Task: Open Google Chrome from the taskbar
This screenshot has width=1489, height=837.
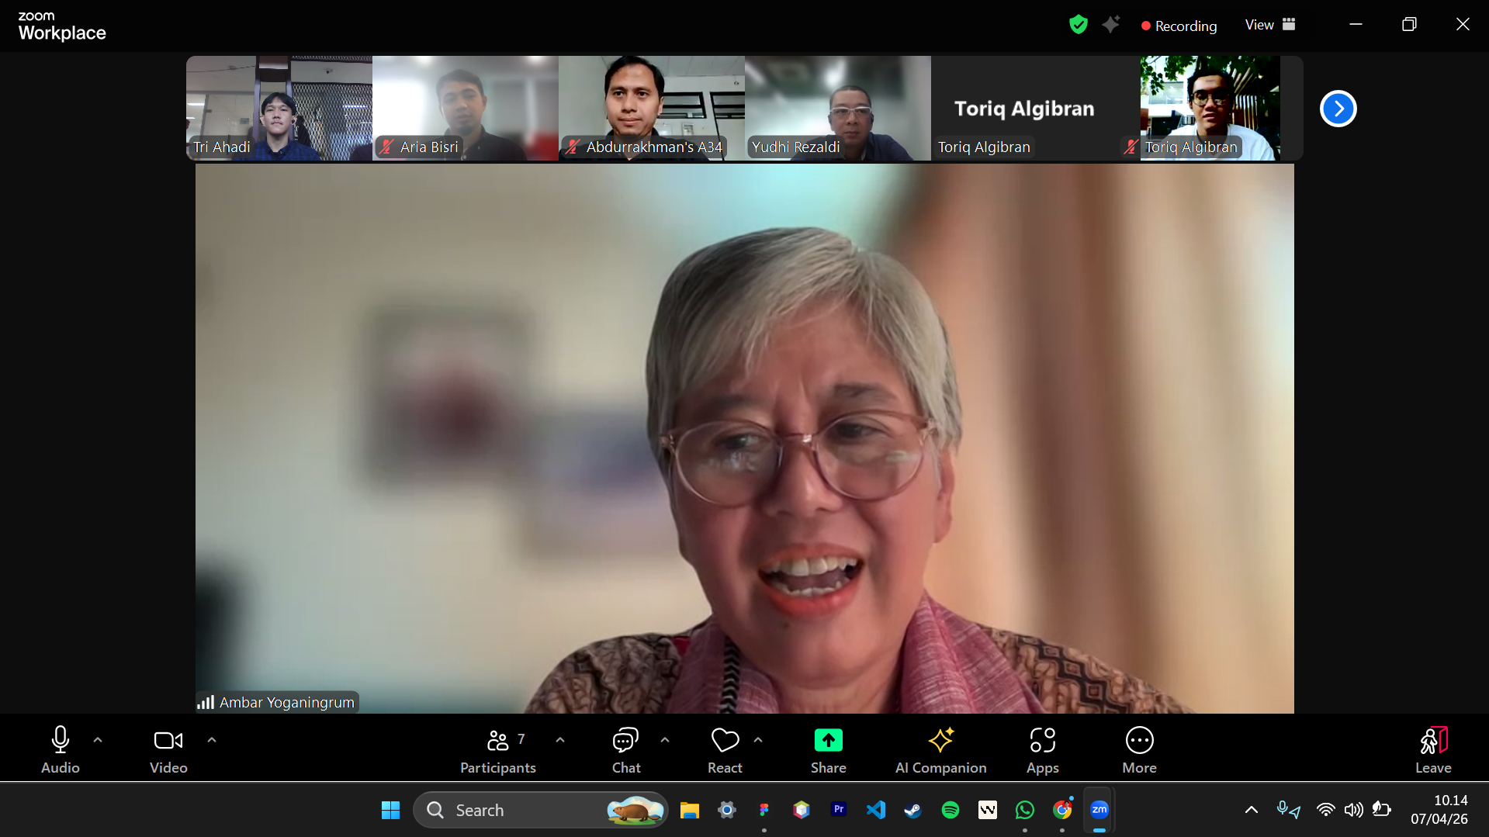Action: (1062, 810)
